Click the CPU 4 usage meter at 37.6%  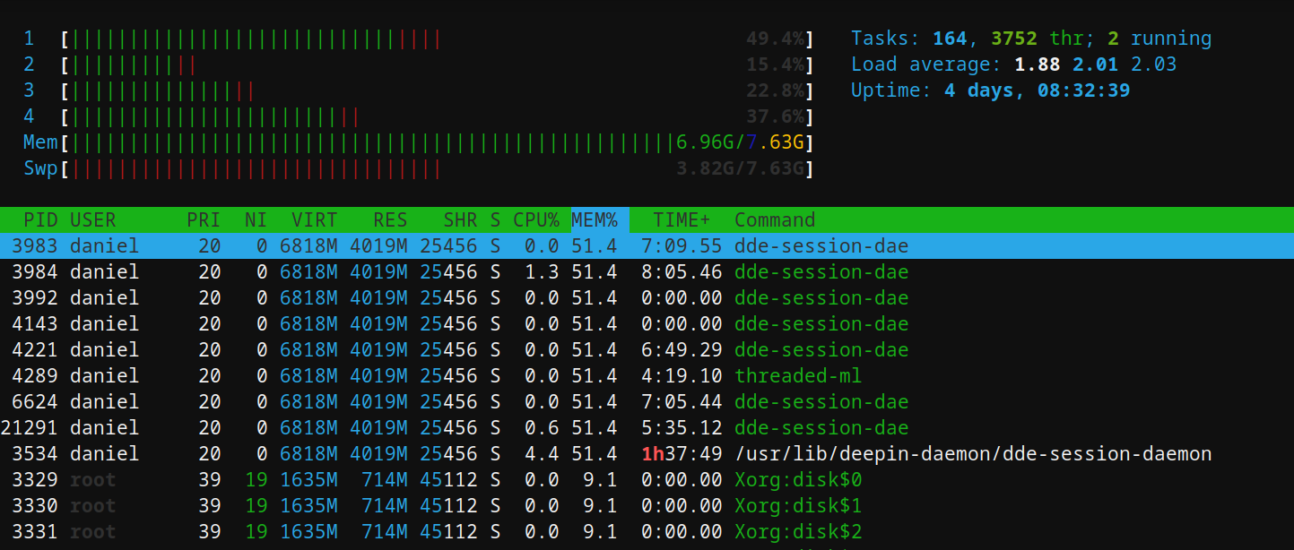click(x=420, y=117)
